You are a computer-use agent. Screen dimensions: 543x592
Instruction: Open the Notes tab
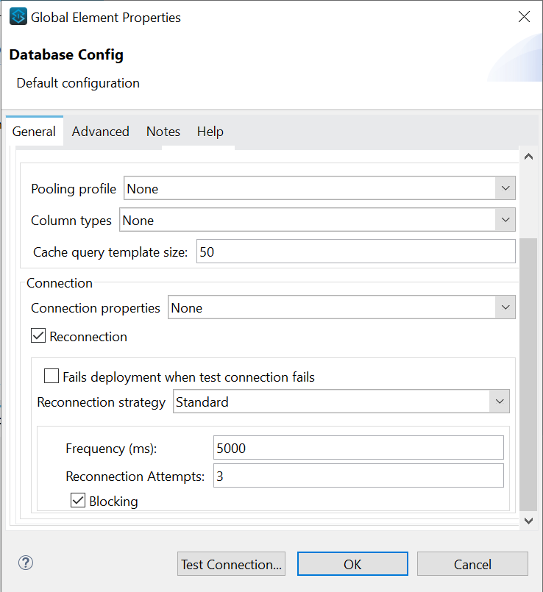(163, 131)
